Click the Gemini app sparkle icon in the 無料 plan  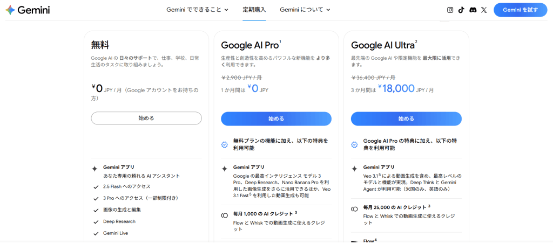pyautogui.click(x=95, y=168)
